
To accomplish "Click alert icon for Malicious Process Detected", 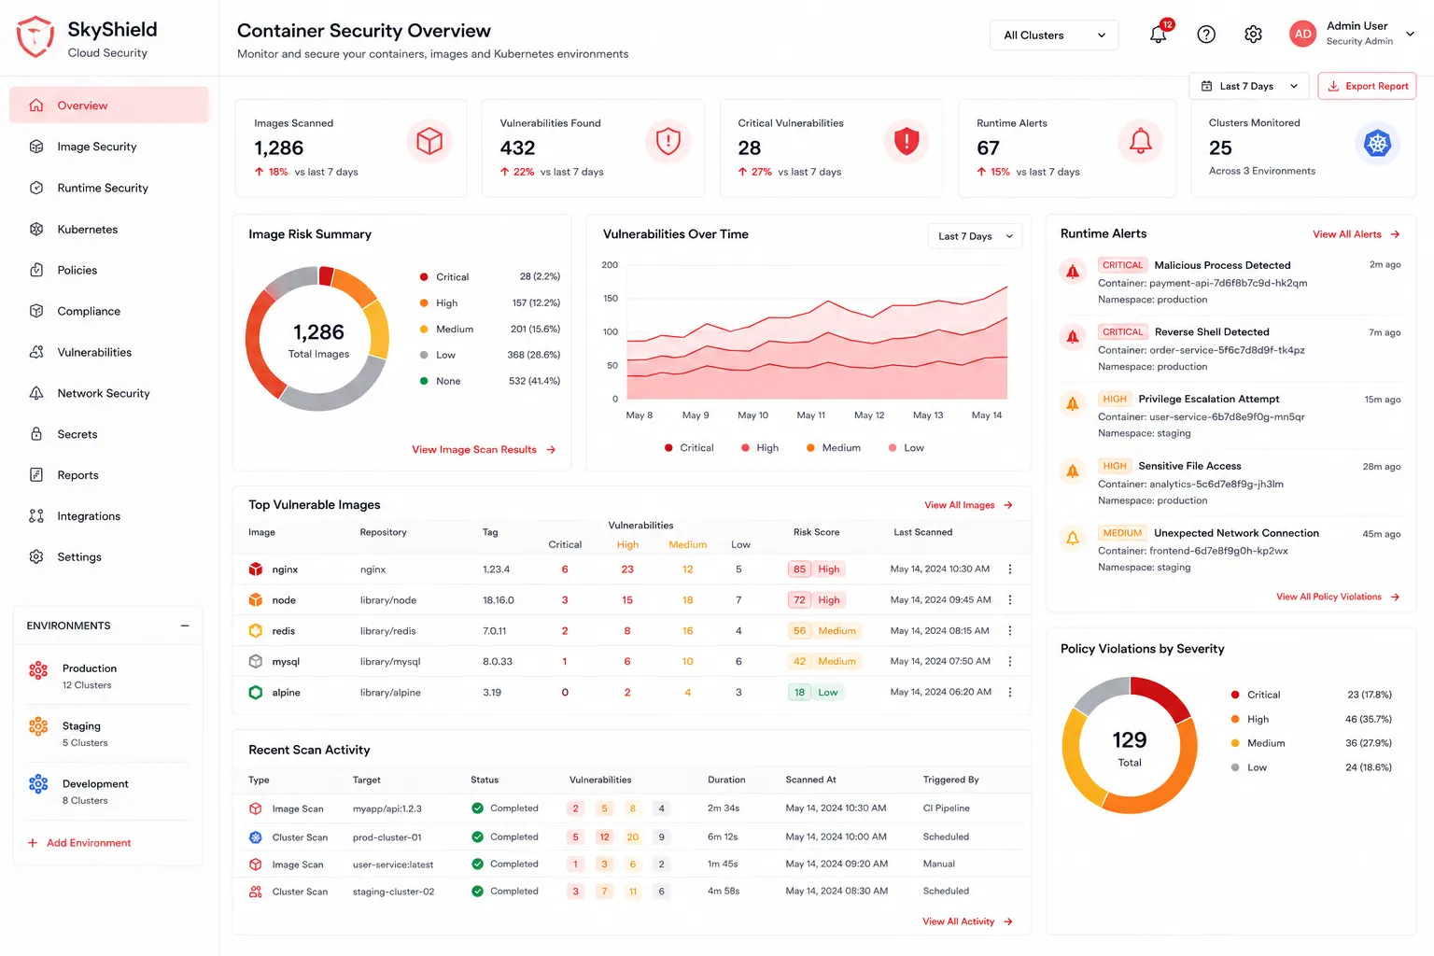I will pos(1073,272).
